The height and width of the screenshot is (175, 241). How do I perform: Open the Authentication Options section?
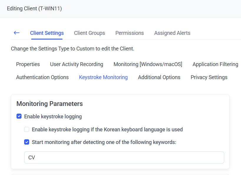[x=42, y=77]
